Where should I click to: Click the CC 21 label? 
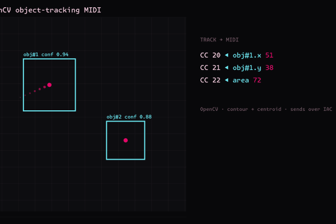210,68
